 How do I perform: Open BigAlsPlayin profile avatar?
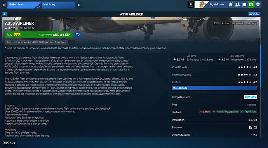click(x=202, y=4)
